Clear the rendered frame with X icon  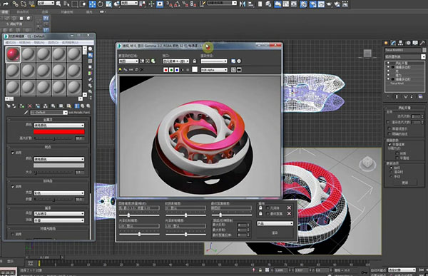pos(142,70)
